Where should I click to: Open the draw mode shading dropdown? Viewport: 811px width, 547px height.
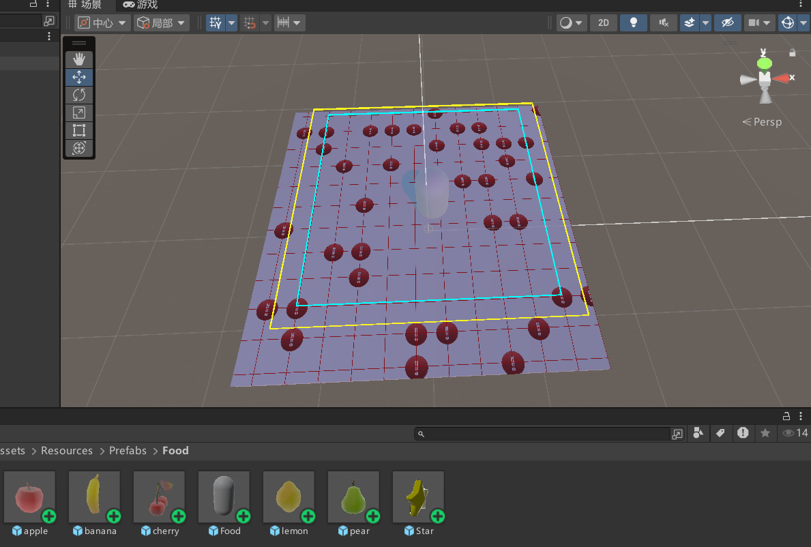(x=572, y=23)
